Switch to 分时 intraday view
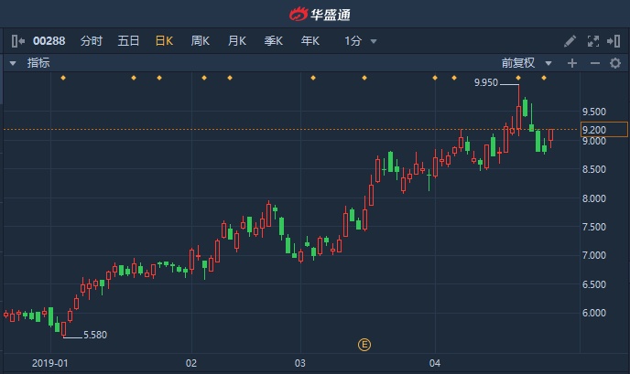The image size is (630, 374). click(92, 41)
